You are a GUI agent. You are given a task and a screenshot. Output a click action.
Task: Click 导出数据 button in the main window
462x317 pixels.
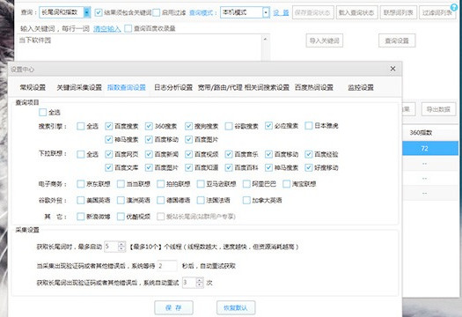tap(438, 109)
